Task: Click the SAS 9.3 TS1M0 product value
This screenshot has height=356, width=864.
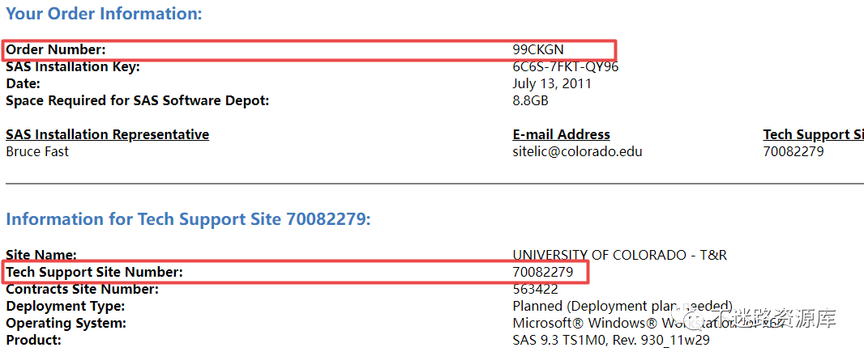Action: point(610,340)
